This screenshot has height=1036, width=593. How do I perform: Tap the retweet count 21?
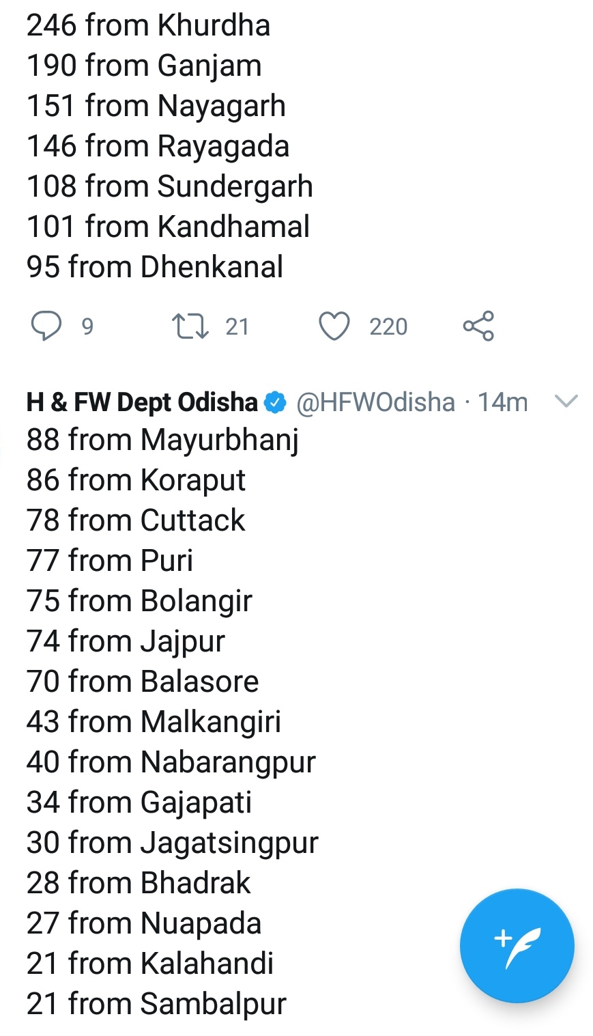(237, 327)
